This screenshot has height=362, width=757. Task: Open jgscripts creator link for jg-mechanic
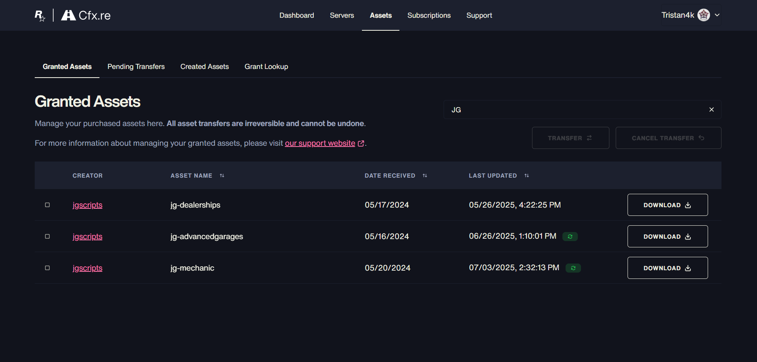pos(87,268)
